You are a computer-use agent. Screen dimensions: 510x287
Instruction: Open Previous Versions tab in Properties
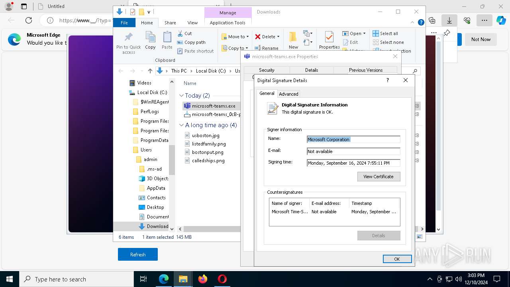[365, 70]
